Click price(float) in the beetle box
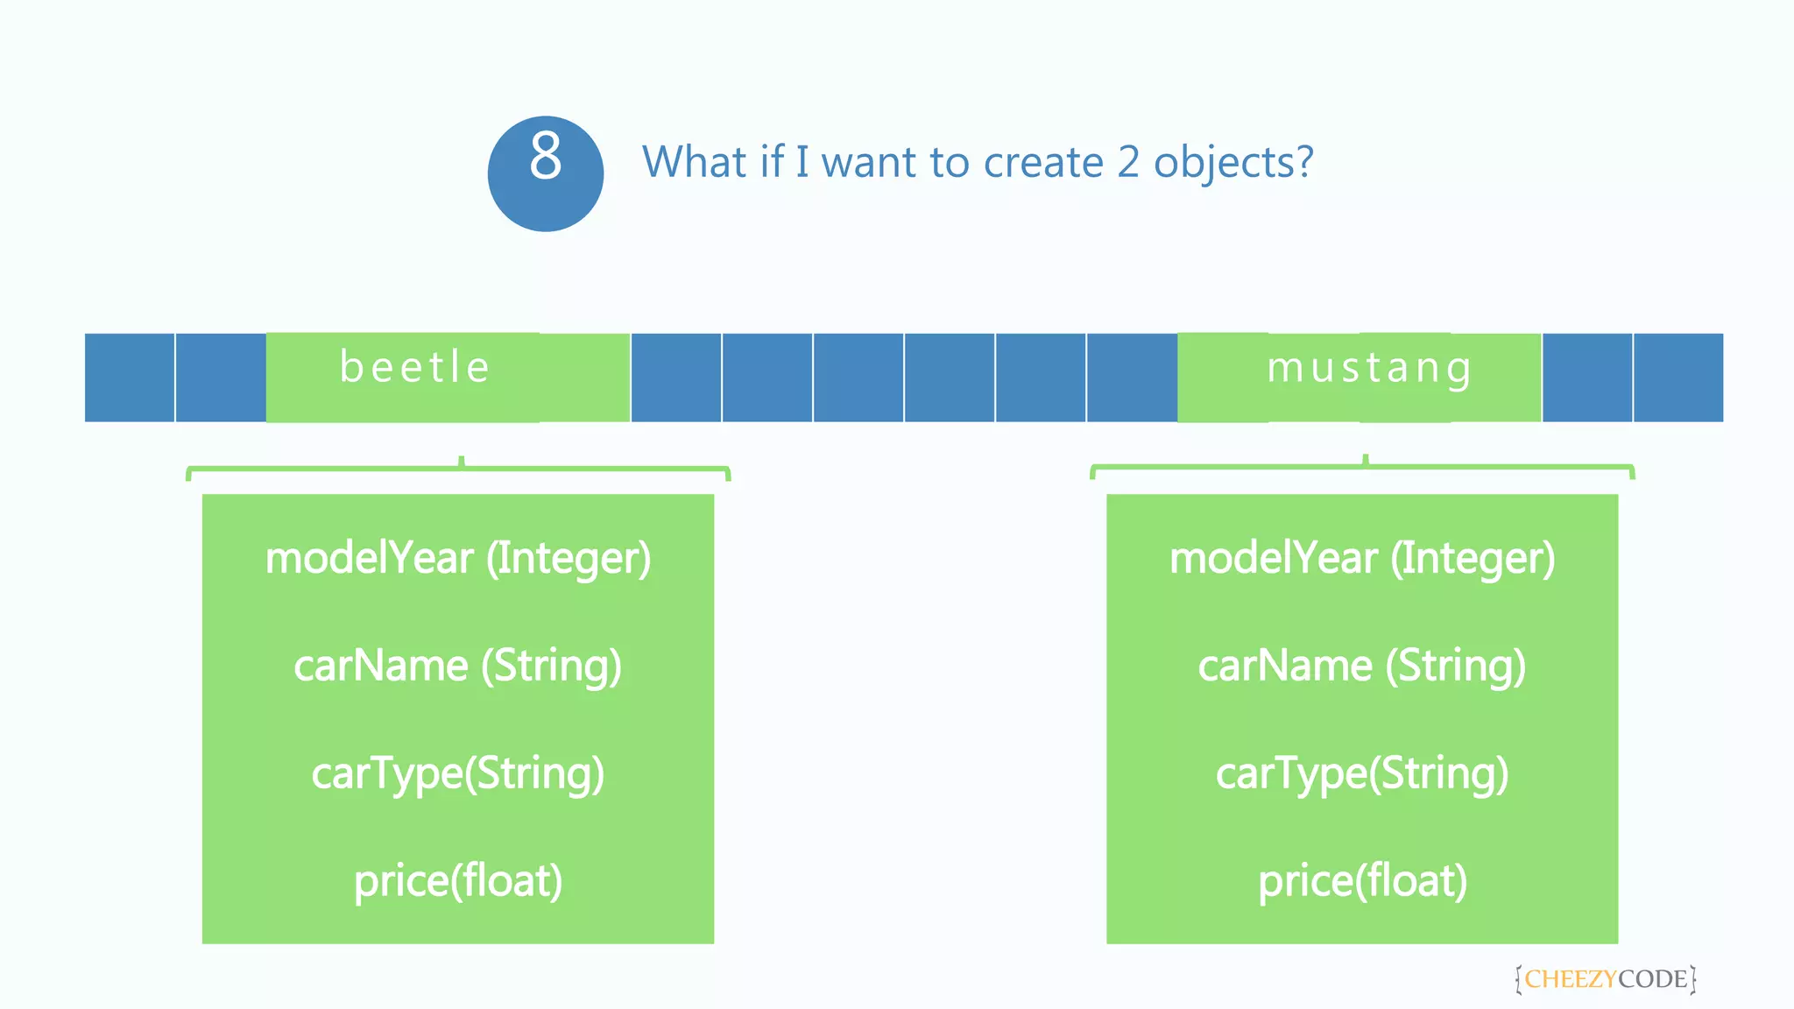The width and height of the screenshot is (1794, 1009). coord(458,880)
